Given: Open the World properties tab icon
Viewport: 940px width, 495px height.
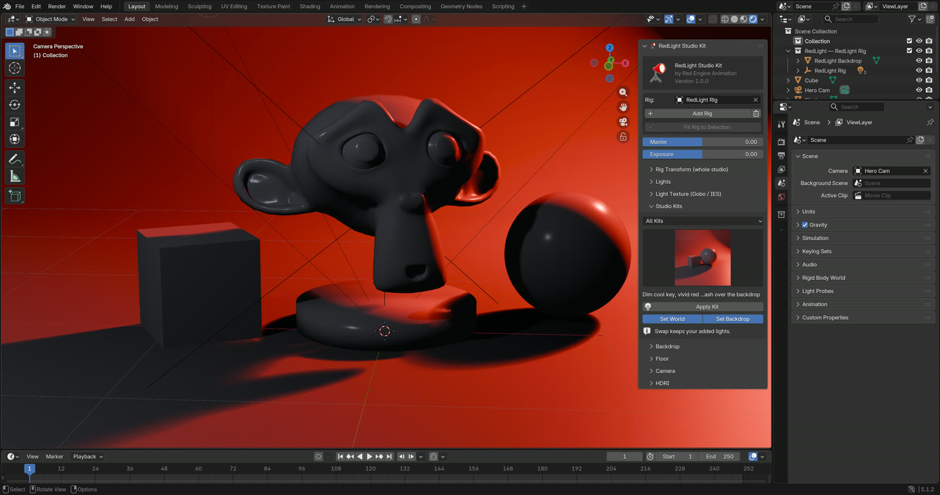Looking at the screenshot, I should [x=781, y=197].
